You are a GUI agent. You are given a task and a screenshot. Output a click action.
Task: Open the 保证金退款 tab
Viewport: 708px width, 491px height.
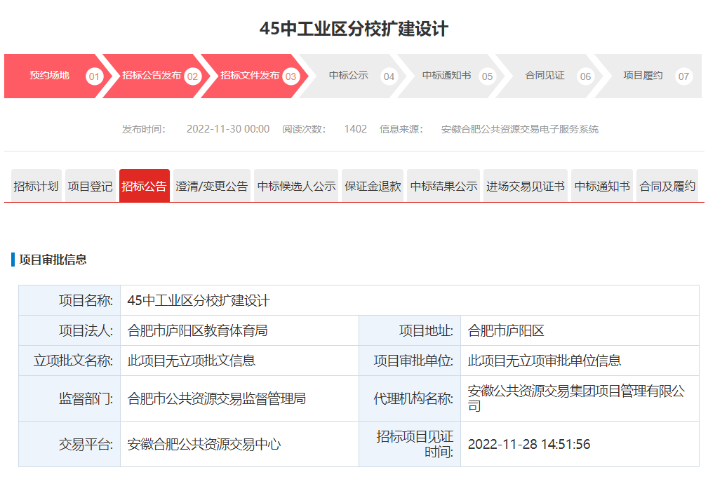click(x=373, y=186)
